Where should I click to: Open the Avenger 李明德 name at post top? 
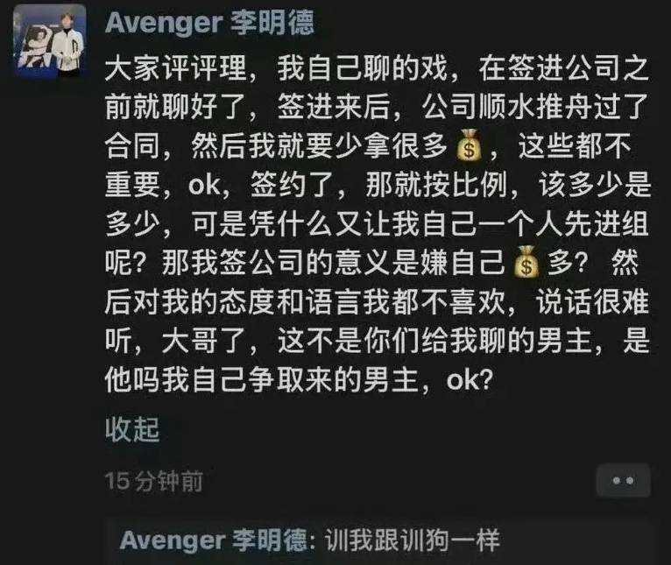[x=209, y=22]
